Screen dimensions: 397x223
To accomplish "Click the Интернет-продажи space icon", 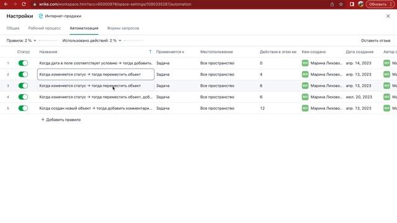I will [40, 16].
